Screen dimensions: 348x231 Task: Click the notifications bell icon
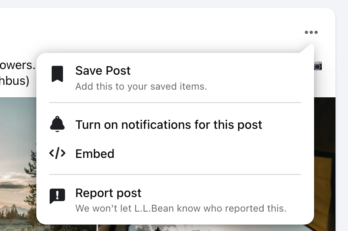(x=57, y=124)
